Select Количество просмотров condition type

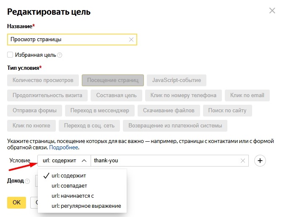pos(43,80)
